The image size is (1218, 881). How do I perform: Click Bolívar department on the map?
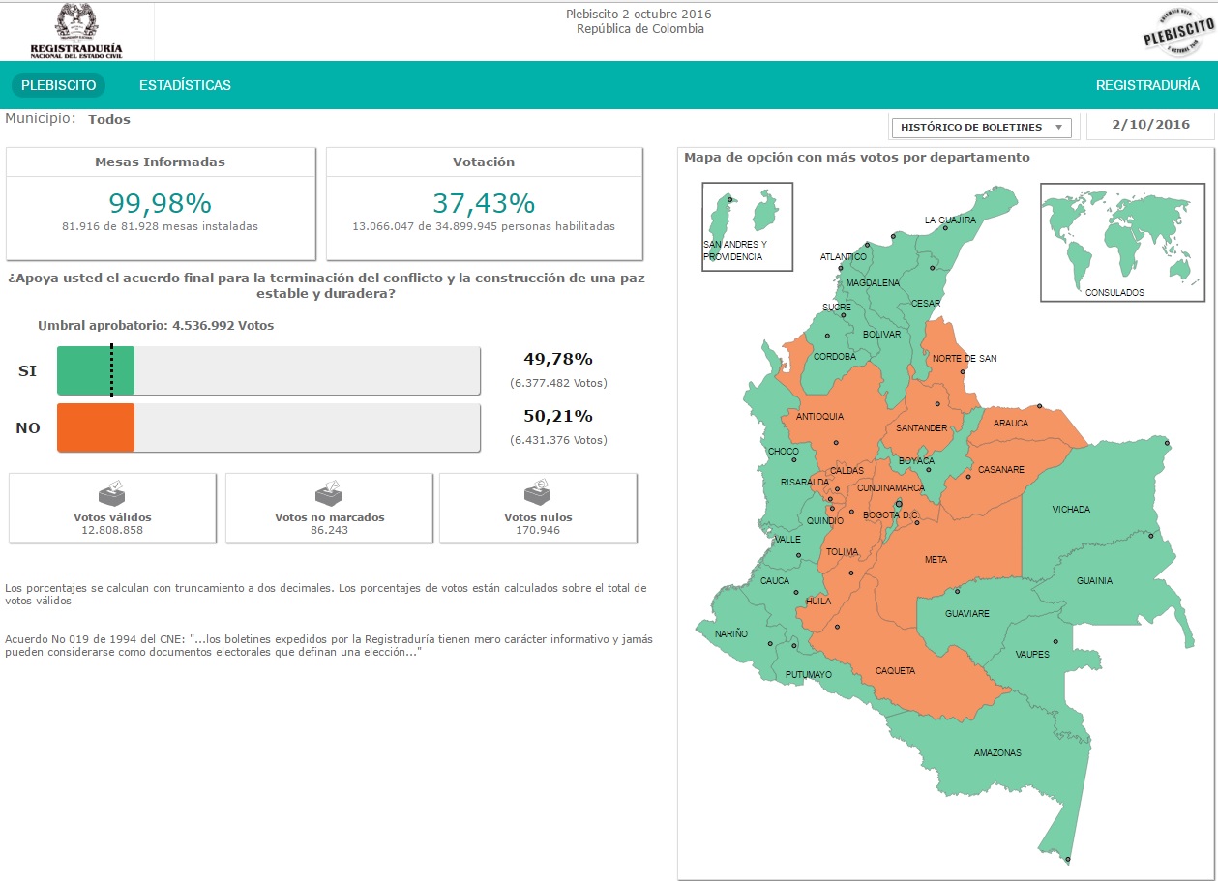(x=881, y=335)
